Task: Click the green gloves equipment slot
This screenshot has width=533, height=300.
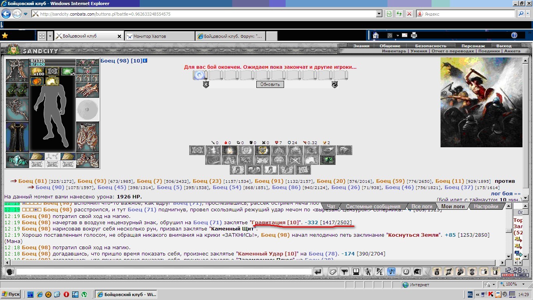Action: (x=17, y=90)
